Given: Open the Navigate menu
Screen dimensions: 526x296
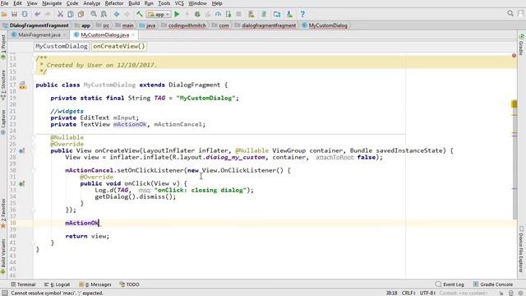Looking at the screenshot, I should pyautogui.click(x=52, y=3).
